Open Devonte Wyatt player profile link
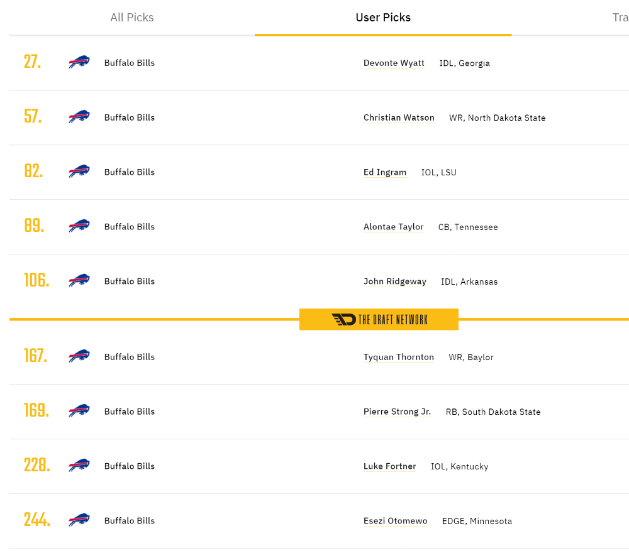 click(x=394, y=63)
